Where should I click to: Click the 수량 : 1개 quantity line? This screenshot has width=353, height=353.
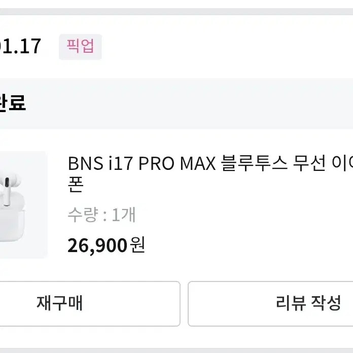click(x=101, y=215)
